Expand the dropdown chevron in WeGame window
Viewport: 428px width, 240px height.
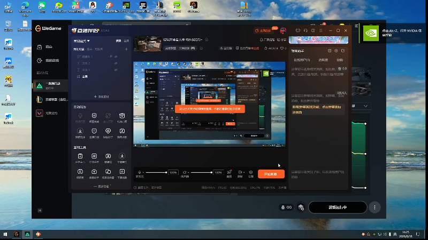[365, 106]
